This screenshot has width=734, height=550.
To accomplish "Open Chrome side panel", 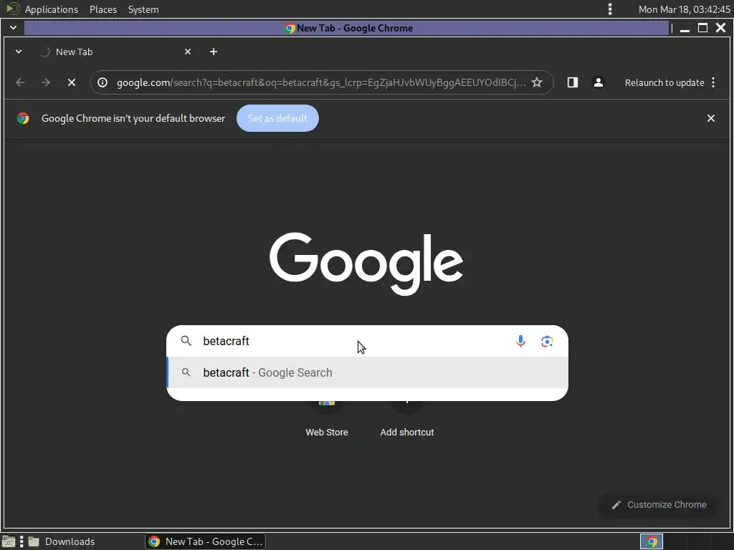I will [x=573, y=83].
